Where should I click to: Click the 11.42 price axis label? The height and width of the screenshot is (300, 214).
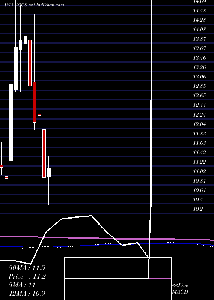[x=199, y=153]
